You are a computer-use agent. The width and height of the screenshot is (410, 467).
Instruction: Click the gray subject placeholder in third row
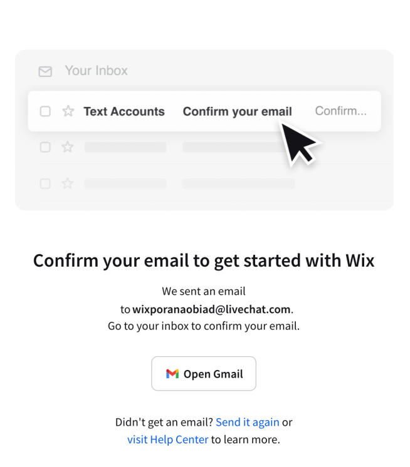239,183
